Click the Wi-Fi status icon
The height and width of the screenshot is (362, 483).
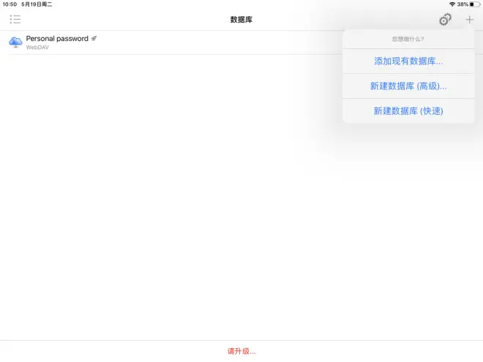tap(452, 4)
